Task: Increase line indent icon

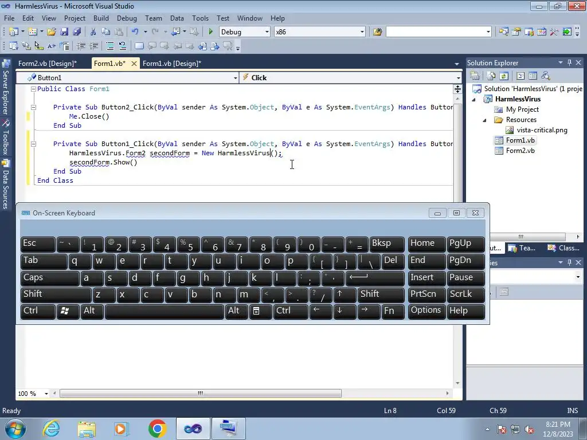Action: tap(93, 46)
